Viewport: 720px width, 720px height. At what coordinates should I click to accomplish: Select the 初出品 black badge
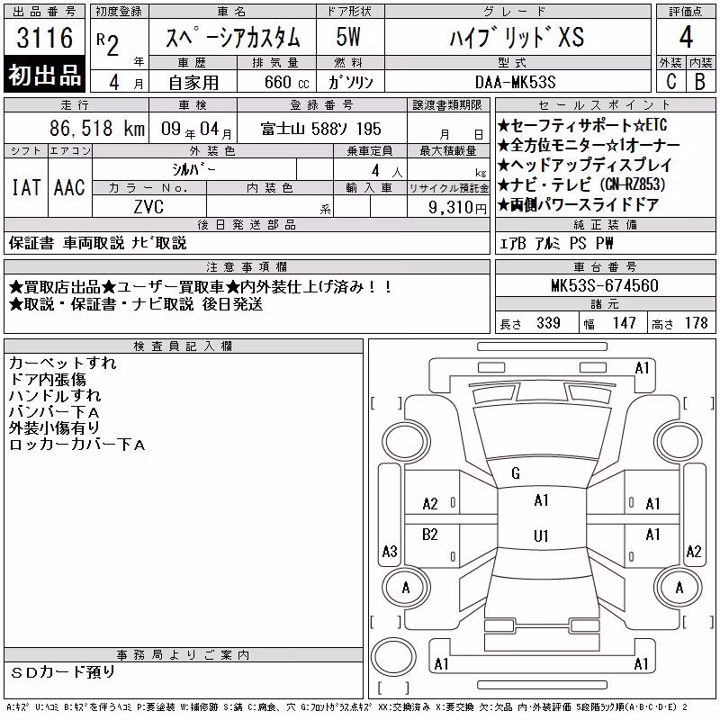coord(44,75)
